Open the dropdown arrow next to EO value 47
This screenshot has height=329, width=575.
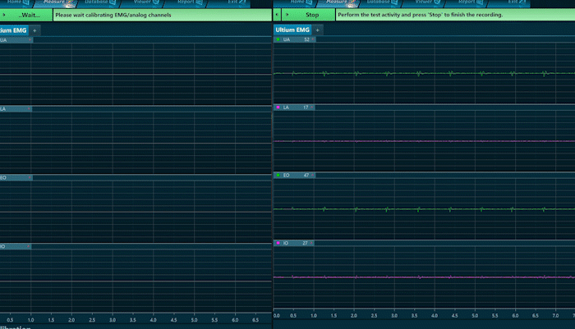click(x=313, y=176)
